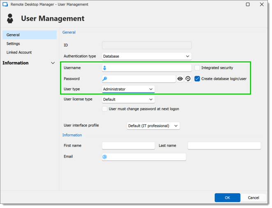Viewport: 272px width, 208px height.
Task: Click the password generator icon
Action: click(x=188, y=79)
